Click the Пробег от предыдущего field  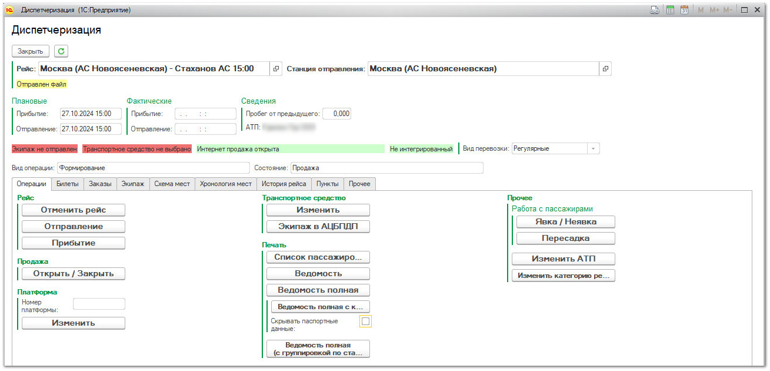pyautogui.click(x=336, y=114)
